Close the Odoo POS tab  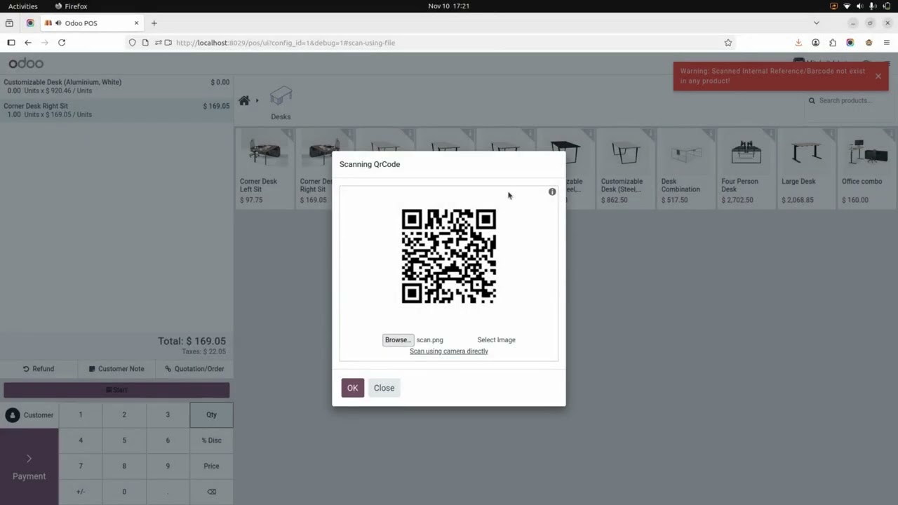[136, 23]
